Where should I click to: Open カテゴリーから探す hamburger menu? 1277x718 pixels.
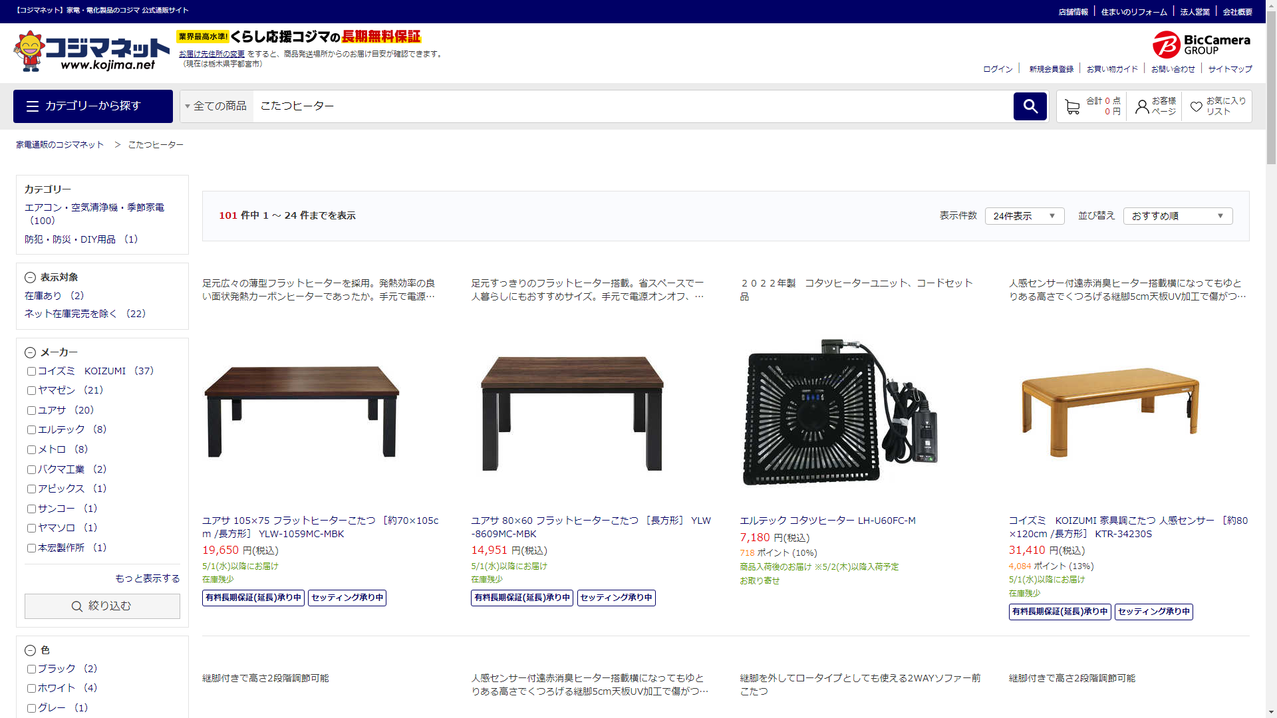point(93,106)
